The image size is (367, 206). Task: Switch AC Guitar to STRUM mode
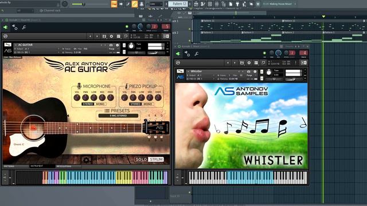[x=157, y=159]
